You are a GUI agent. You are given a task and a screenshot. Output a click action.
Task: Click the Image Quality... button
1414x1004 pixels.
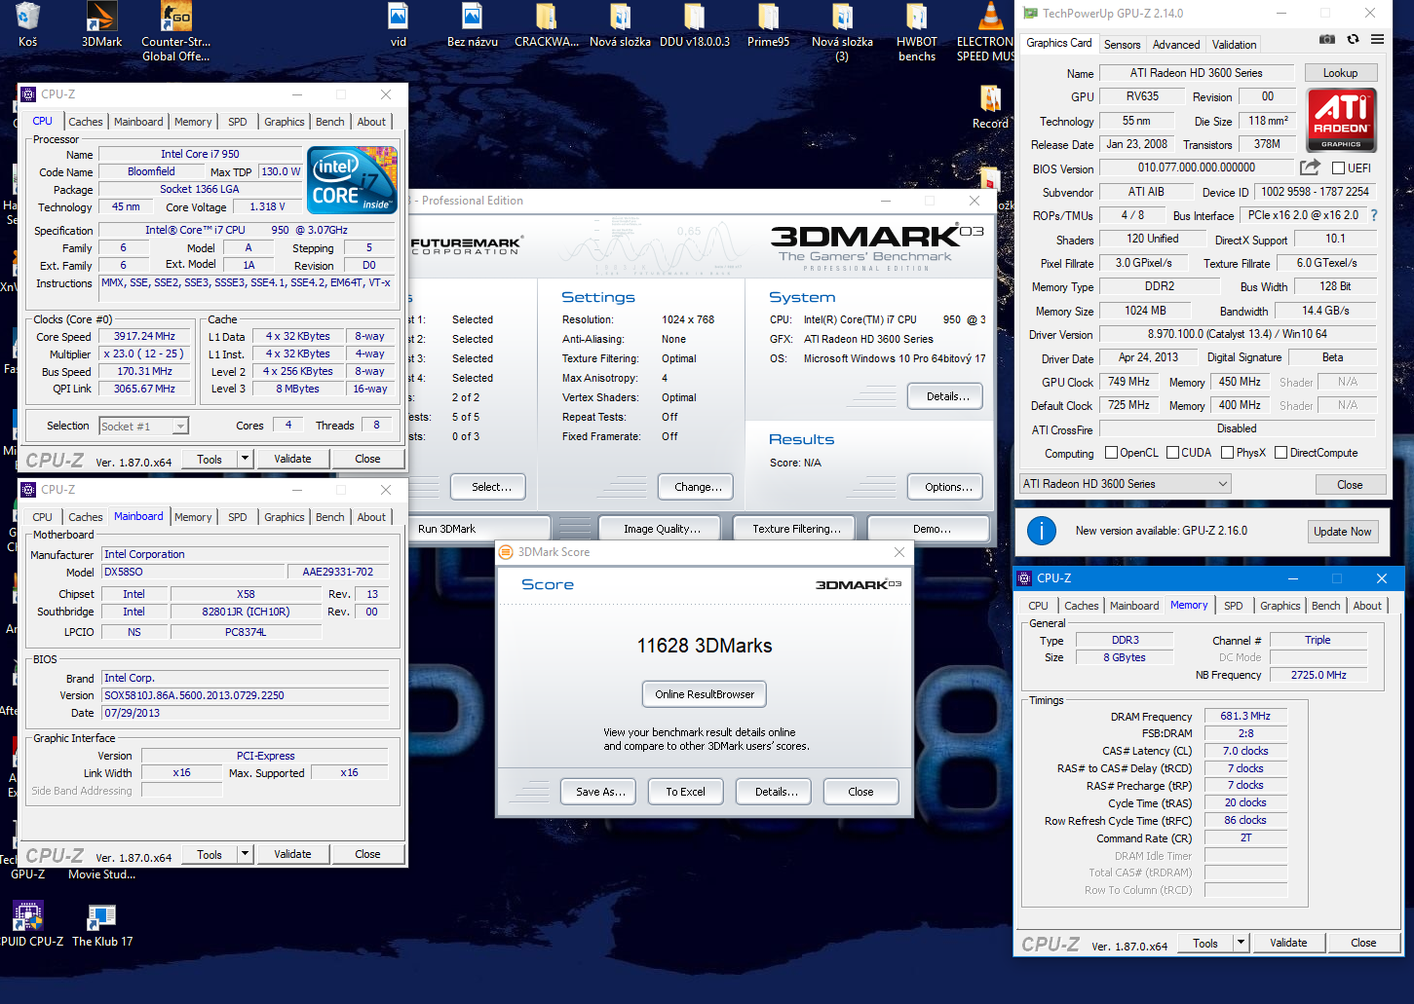(662, 529)
